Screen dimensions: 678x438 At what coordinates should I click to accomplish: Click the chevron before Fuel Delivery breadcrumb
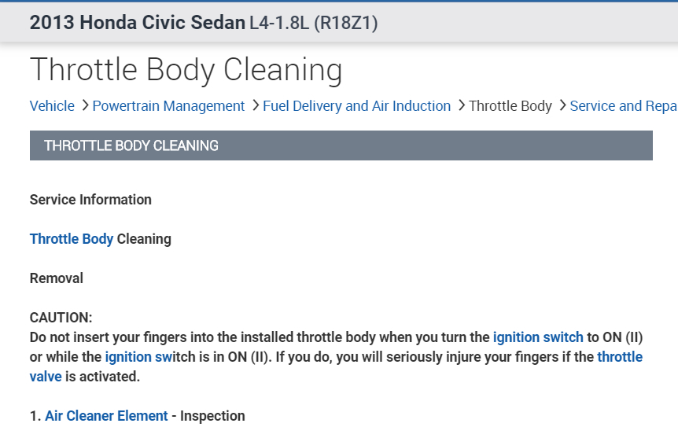pyautogui.click(x=255, y=105)
